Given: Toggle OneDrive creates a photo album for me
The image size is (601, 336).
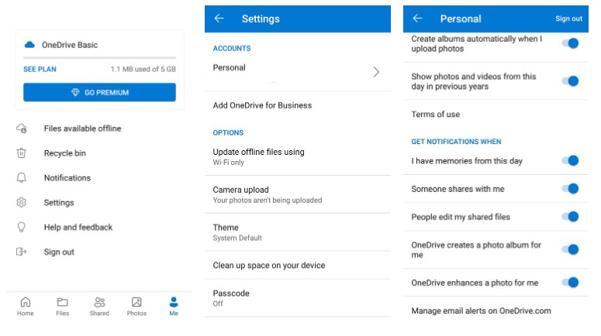Looking at the screenshot, I should [570, 249].
